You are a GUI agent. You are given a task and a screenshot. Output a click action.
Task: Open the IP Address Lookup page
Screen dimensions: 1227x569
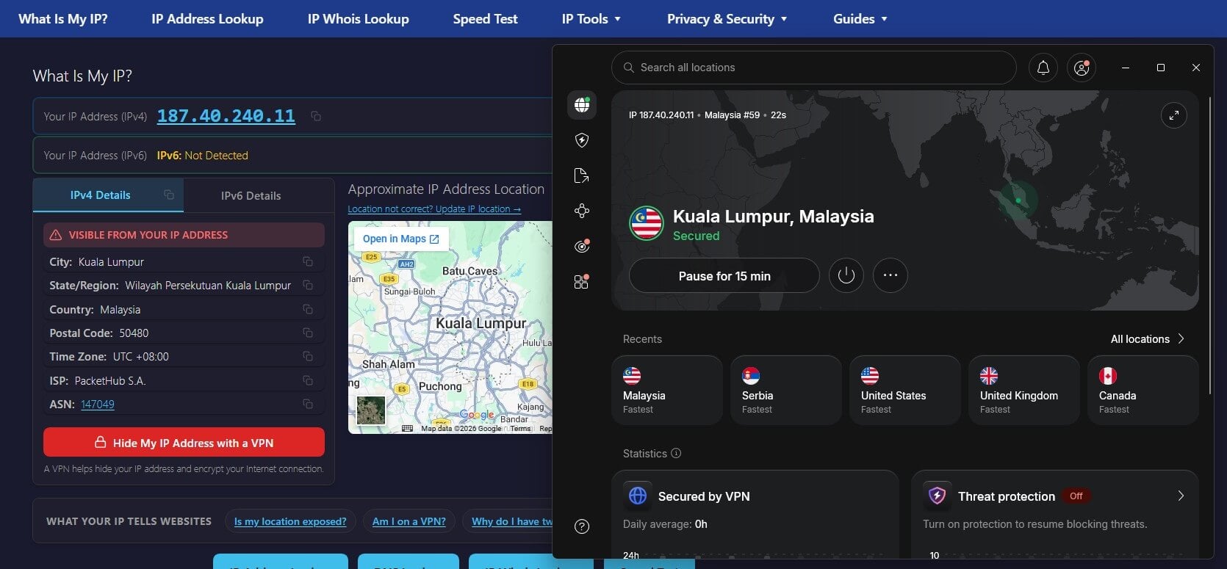[x=207, y=19]
